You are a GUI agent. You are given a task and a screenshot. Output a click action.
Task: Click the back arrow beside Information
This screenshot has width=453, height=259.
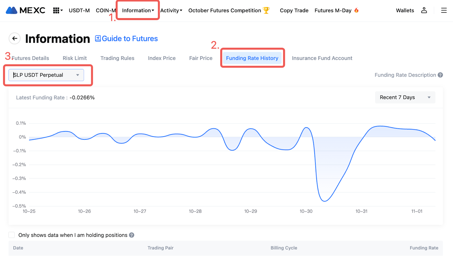tap(15, 38)
